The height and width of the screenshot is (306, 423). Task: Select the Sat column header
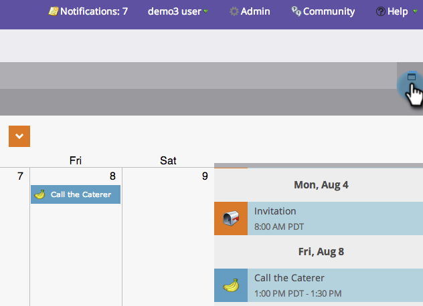point(168,160)
